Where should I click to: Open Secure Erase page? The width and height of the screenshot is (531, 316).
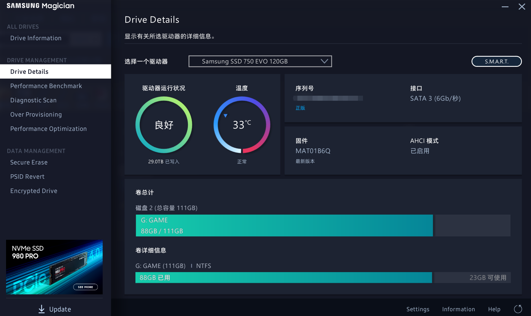point(29,163)
